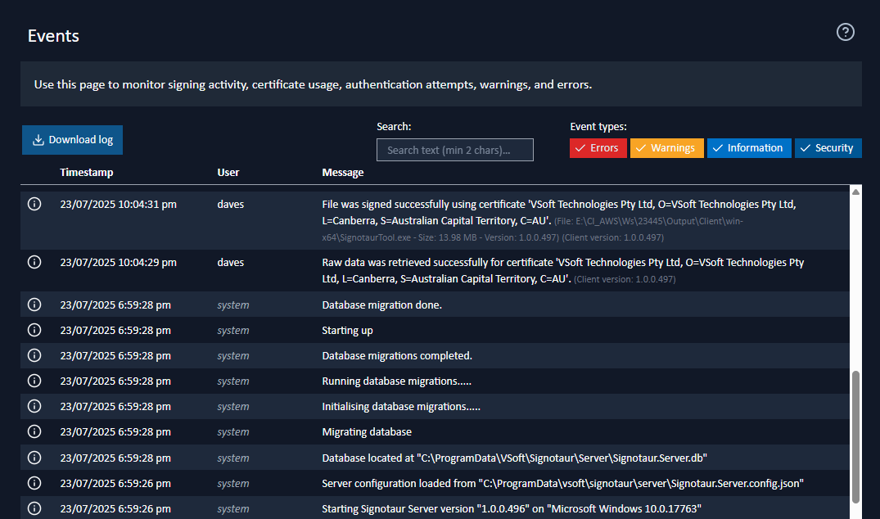880x519 pixels.
Task: Click the Download log button
Action: click(72, 140)
